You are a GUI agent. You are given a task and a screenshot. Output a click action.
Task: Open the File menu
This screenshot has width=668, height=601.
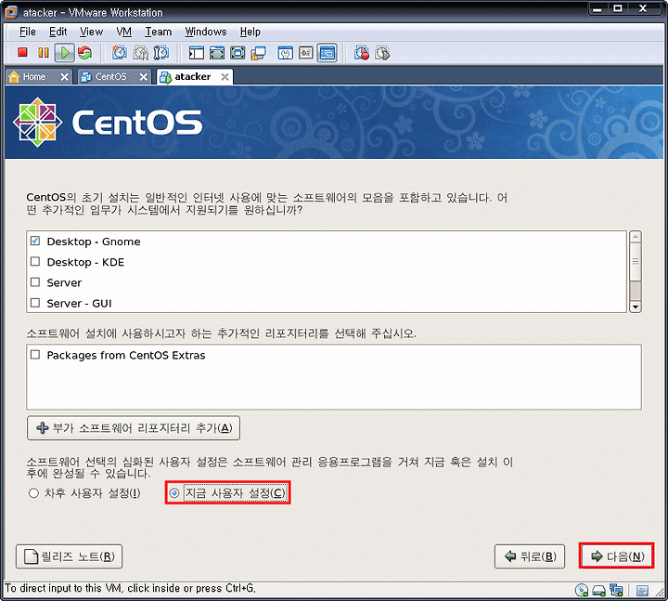[x=27, y=32]
